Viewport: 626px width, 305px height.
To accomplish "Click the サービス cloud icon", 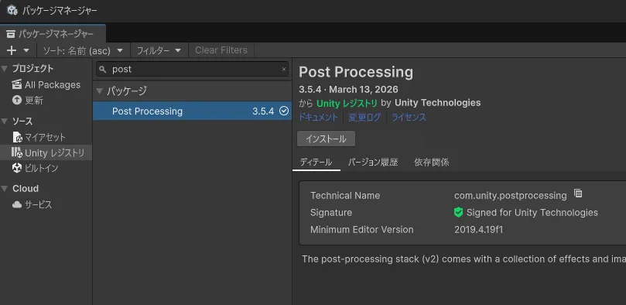I will pos(17,205).
